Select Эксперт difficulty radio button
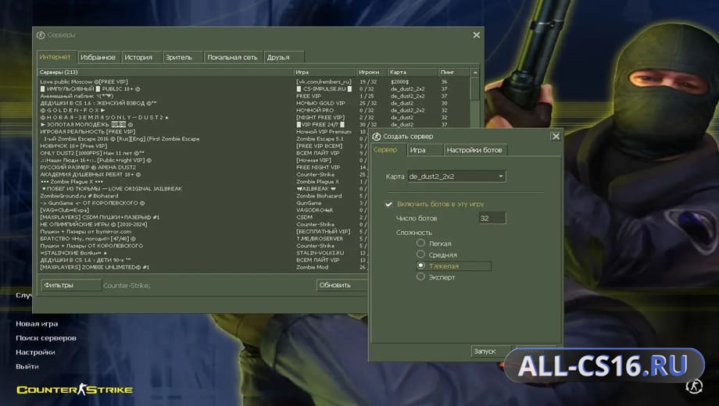 coord(420,276)
